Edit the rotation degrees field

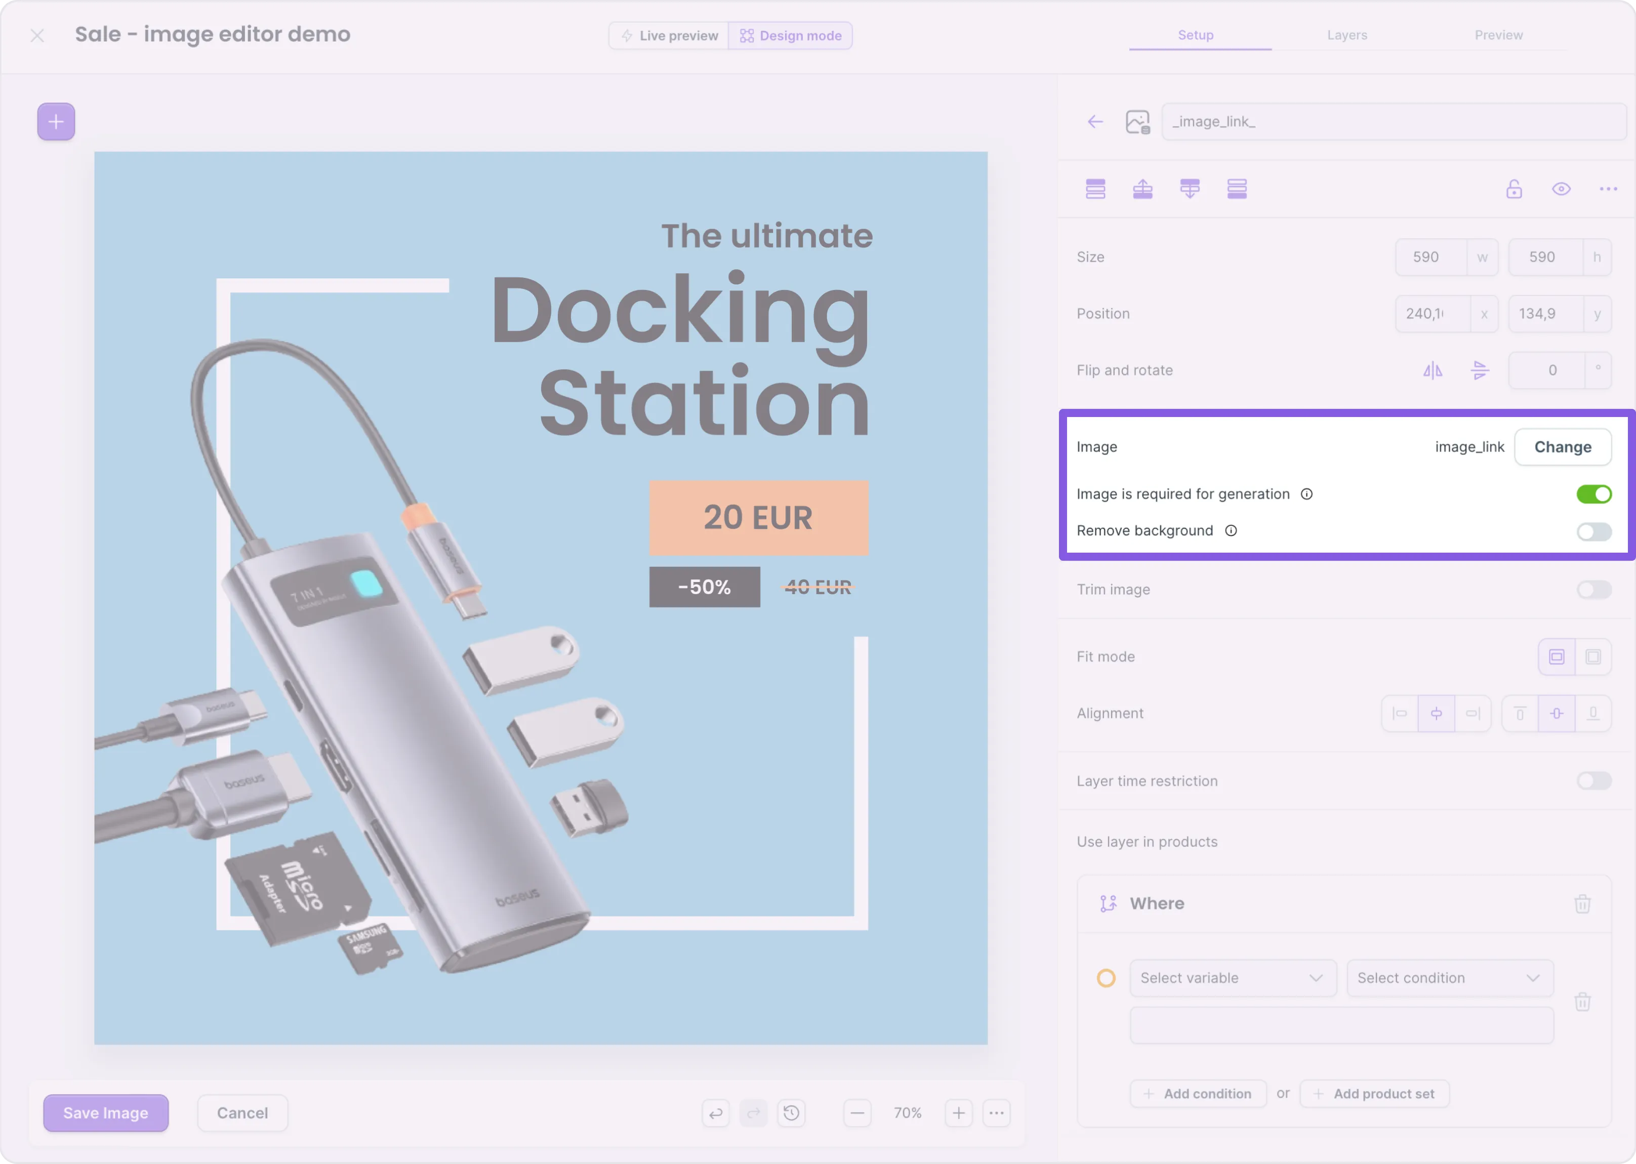[1546, 370]
